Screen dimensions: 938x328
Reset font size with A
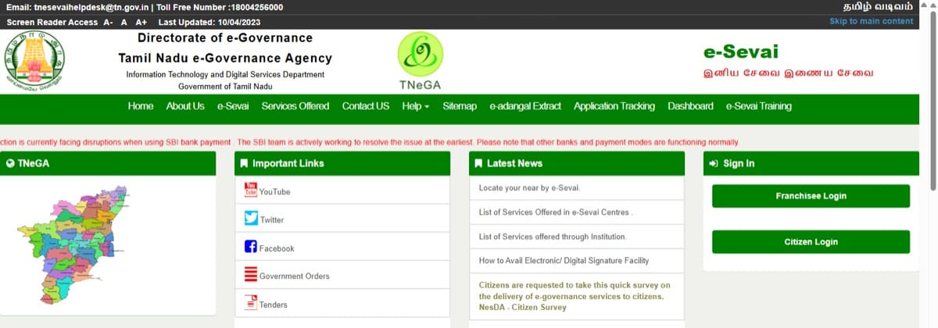click(124, 22)
